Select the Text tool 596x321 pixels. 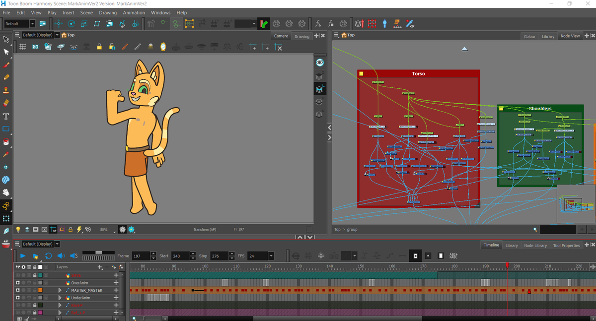point(6,116)
